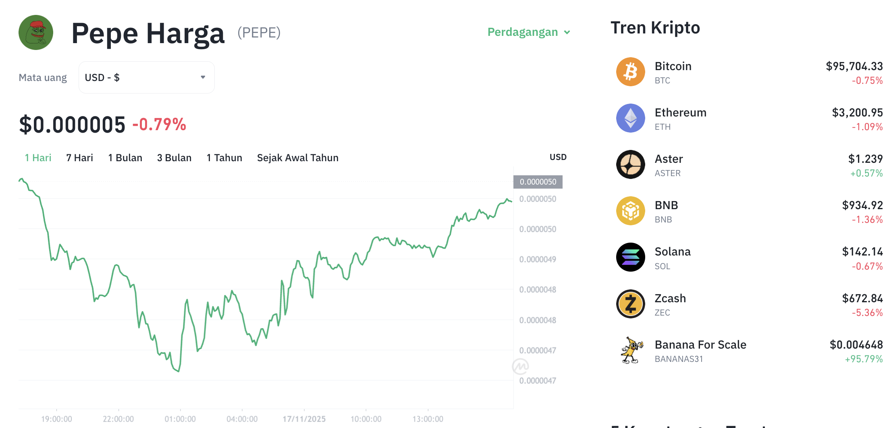The width and height of the screenshot is (889, 428).
Task: Click the Bitcoin logo in Tren Kripto
Action: (x=631, y=72)
